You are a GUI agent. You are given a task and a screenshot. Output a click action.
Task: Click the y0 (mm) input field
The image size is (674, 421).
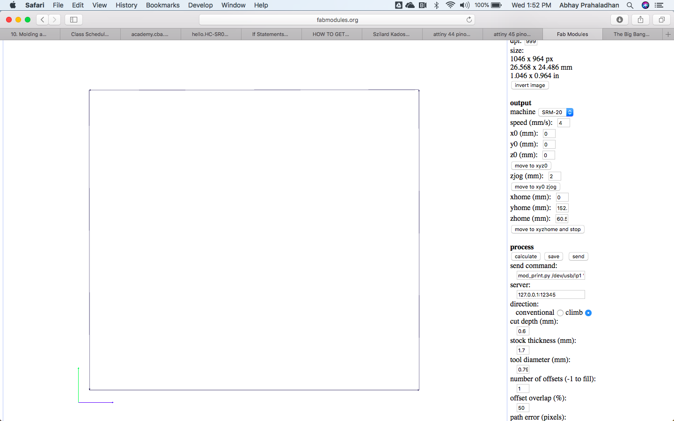point(549,145)
